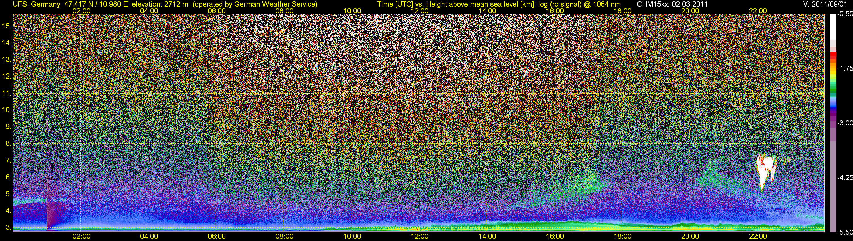Pick the "4." km height axis label
Image resolution: width=853 pixels, height=241 pixels.
coord(9,211)
